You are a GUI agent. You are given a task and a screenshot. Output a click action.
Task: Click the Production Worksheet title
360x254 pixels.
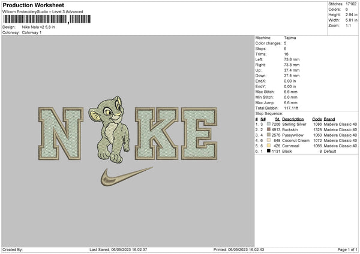click(33, 5)
